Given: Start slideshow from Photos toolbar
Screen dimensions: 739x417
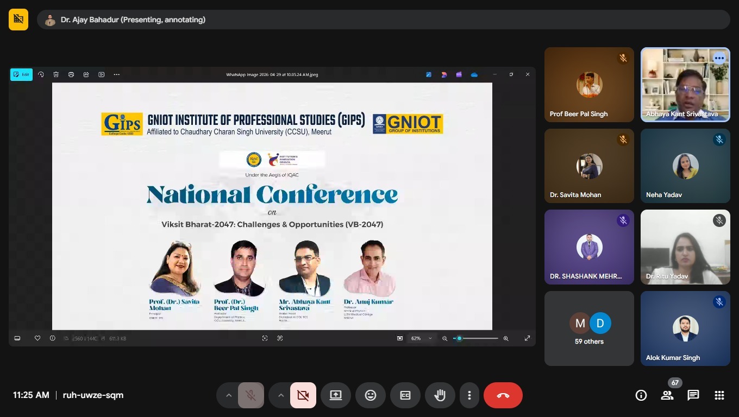Looking at the screenshot, I should coord(102,74).
